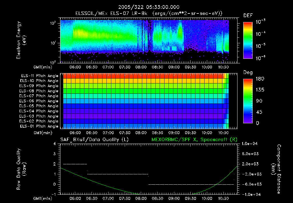Click the green MEXORBMC/SPF X, Spacecraft (R) title
Screen dimensions: 293x203
coord(194,140)
